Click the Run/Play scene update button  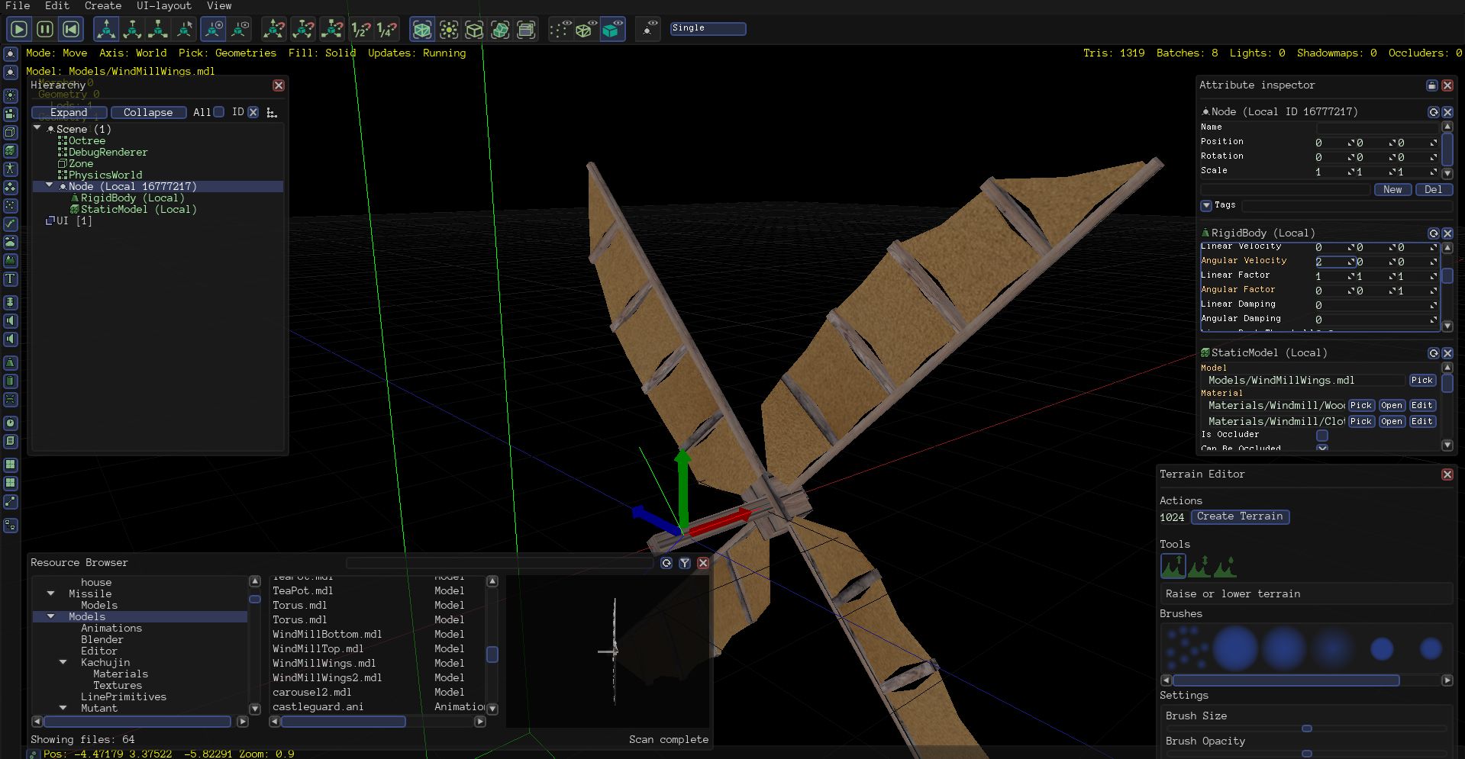[x=19, y=29]
